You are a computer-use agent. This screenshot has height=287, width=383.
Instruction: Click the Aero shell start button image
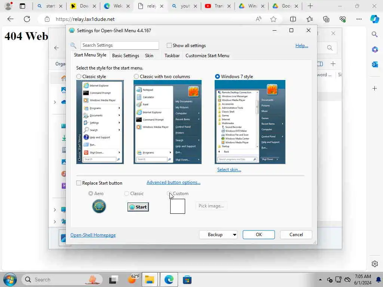coord(99,206)
